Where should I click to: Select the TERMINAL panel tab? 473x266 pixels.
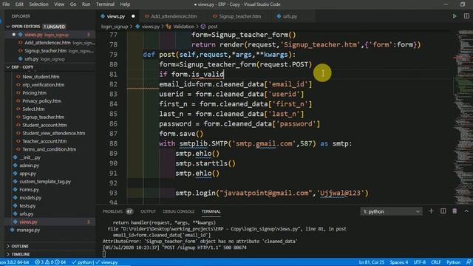click(x=211, y=211)
